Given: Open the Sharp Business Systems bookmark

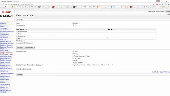Looking at the screenshot, I should 45,7.
